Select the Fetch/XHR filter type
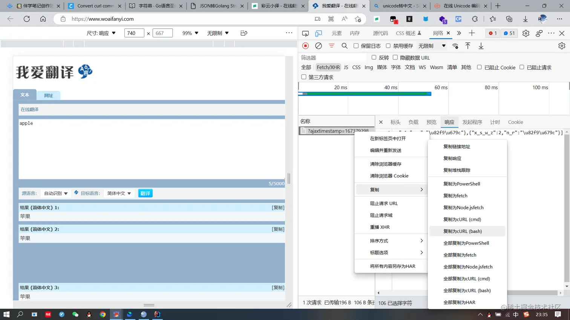 tap(328, 67)
